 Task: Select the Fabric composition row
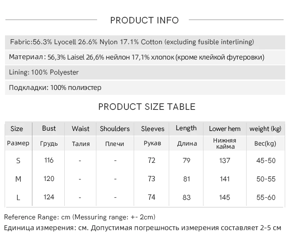[x=132, y=42]
